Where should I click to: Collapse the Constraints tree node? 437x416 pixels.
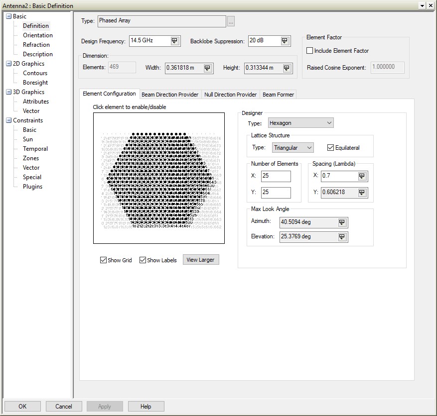(9, 120)
